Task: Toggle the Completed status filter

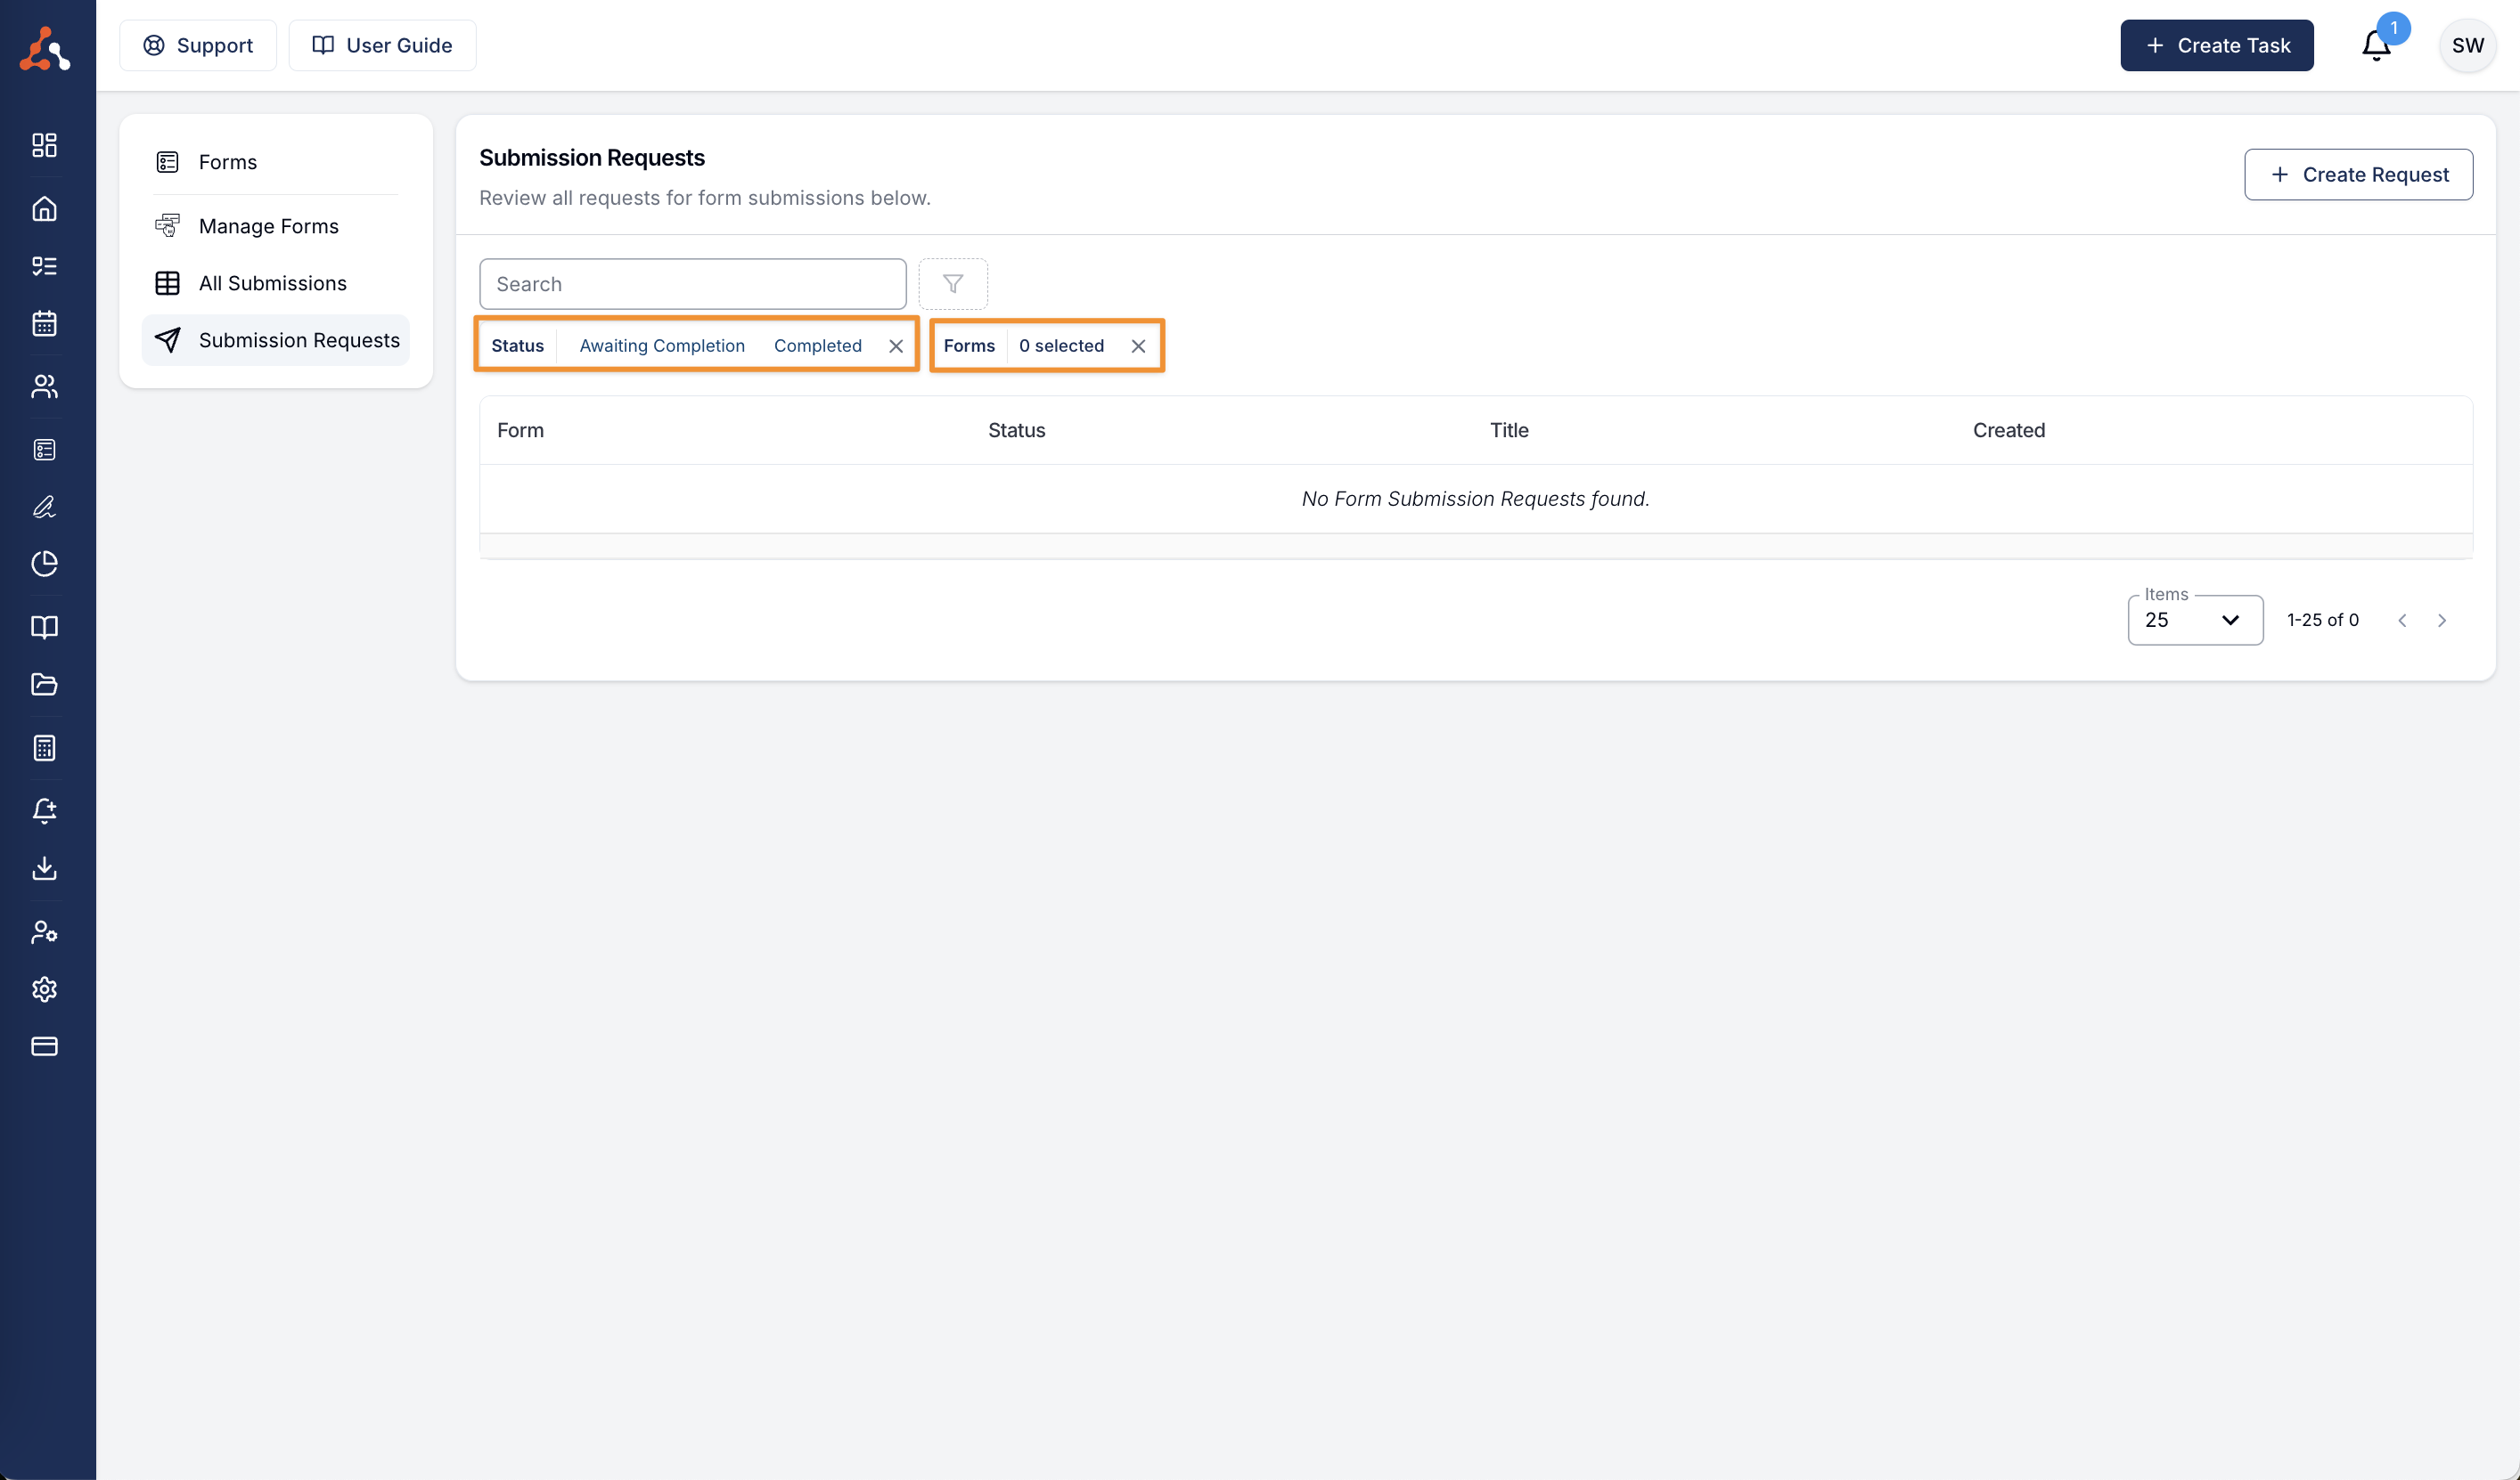Action: coord(817,346)
